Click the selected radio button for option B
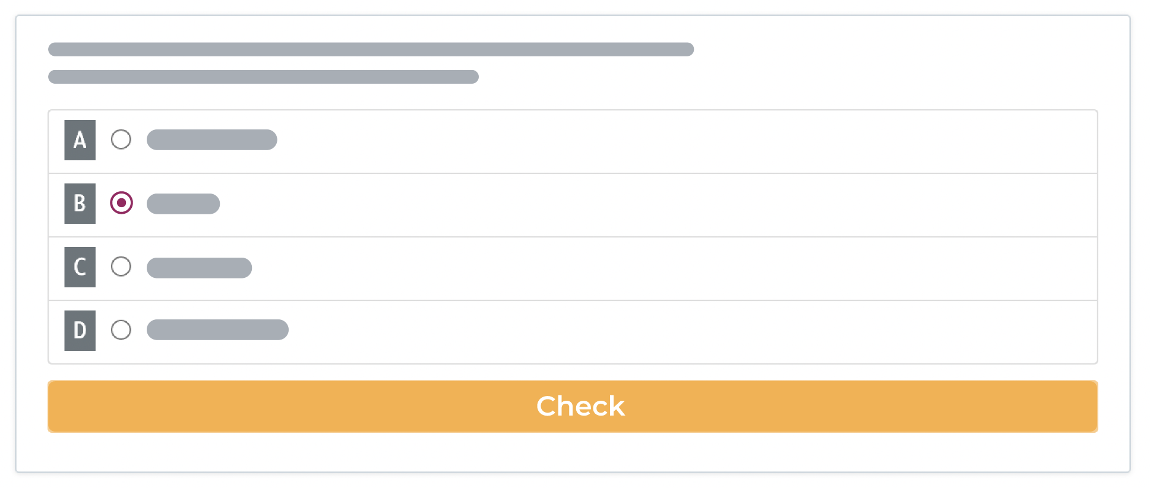 121,203
